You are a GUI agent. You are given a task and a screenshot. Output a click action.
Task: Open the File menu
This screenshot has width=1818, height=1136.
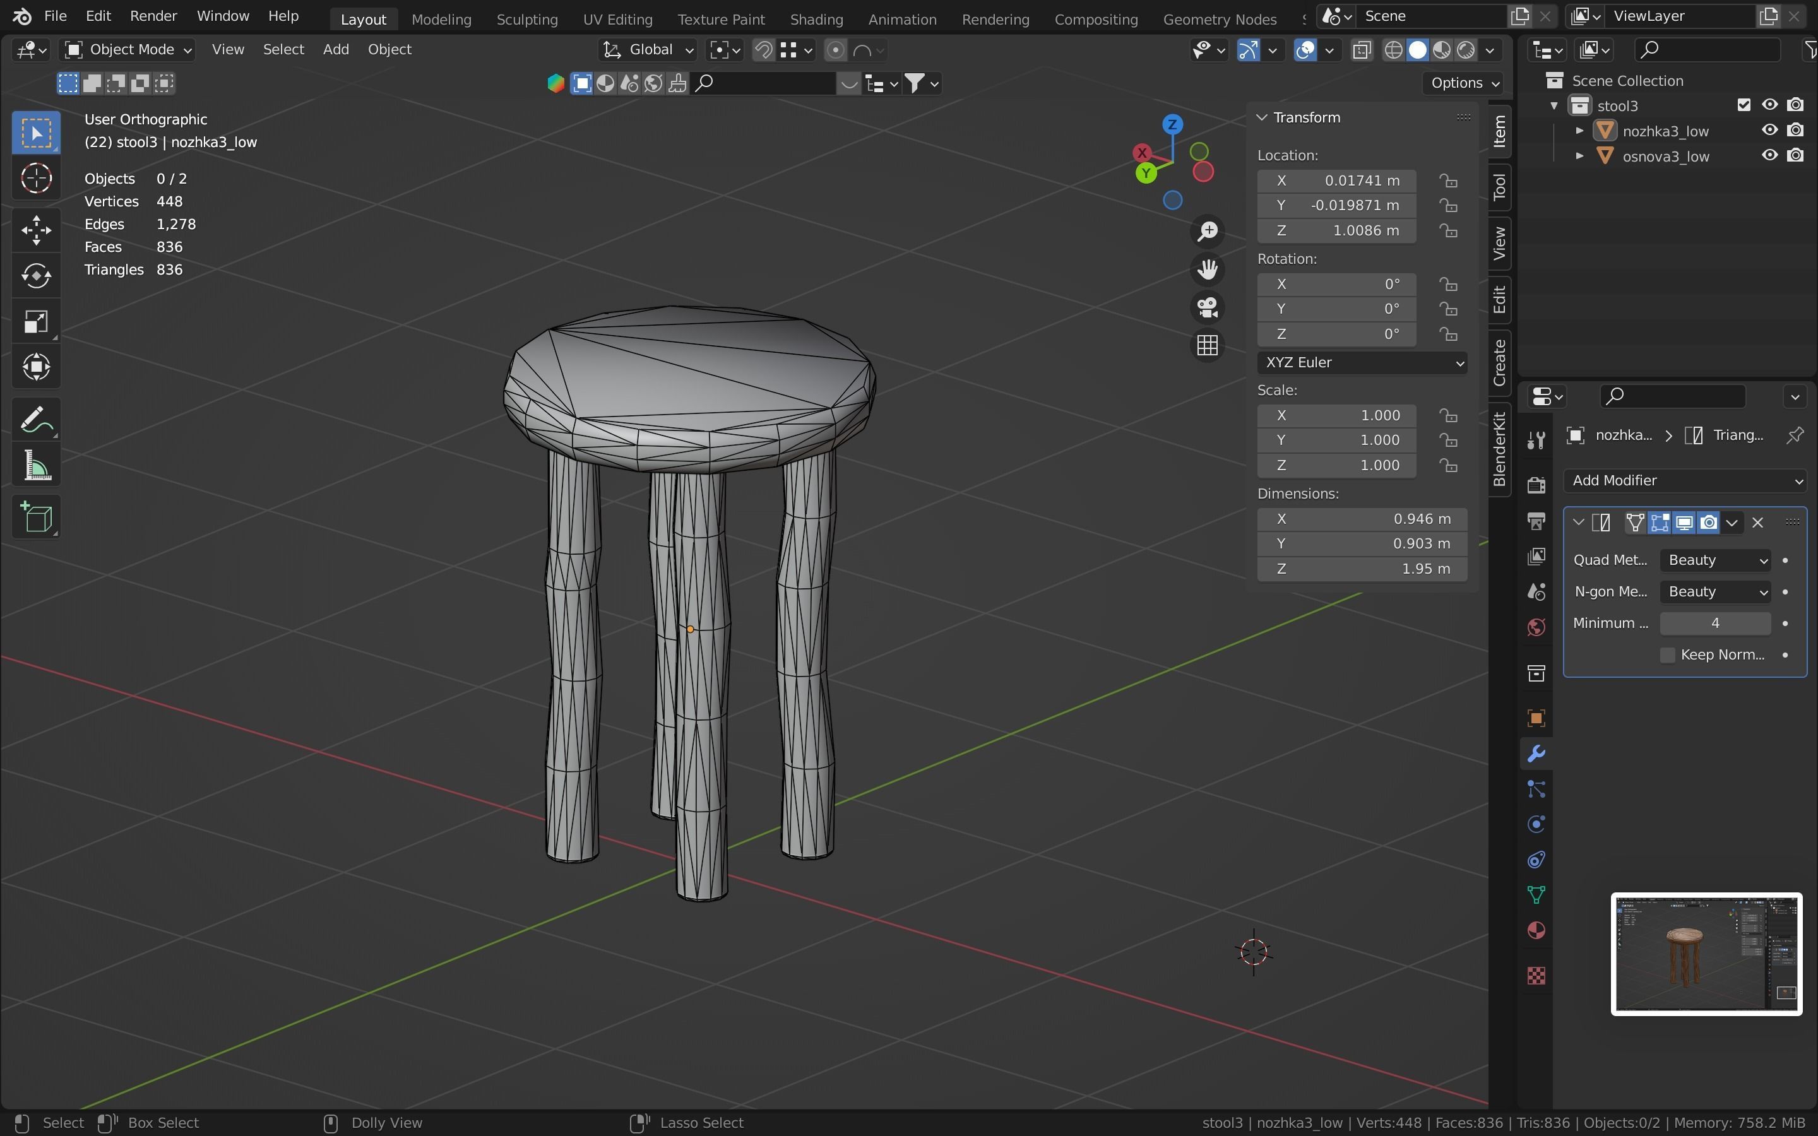click(55, 16)
